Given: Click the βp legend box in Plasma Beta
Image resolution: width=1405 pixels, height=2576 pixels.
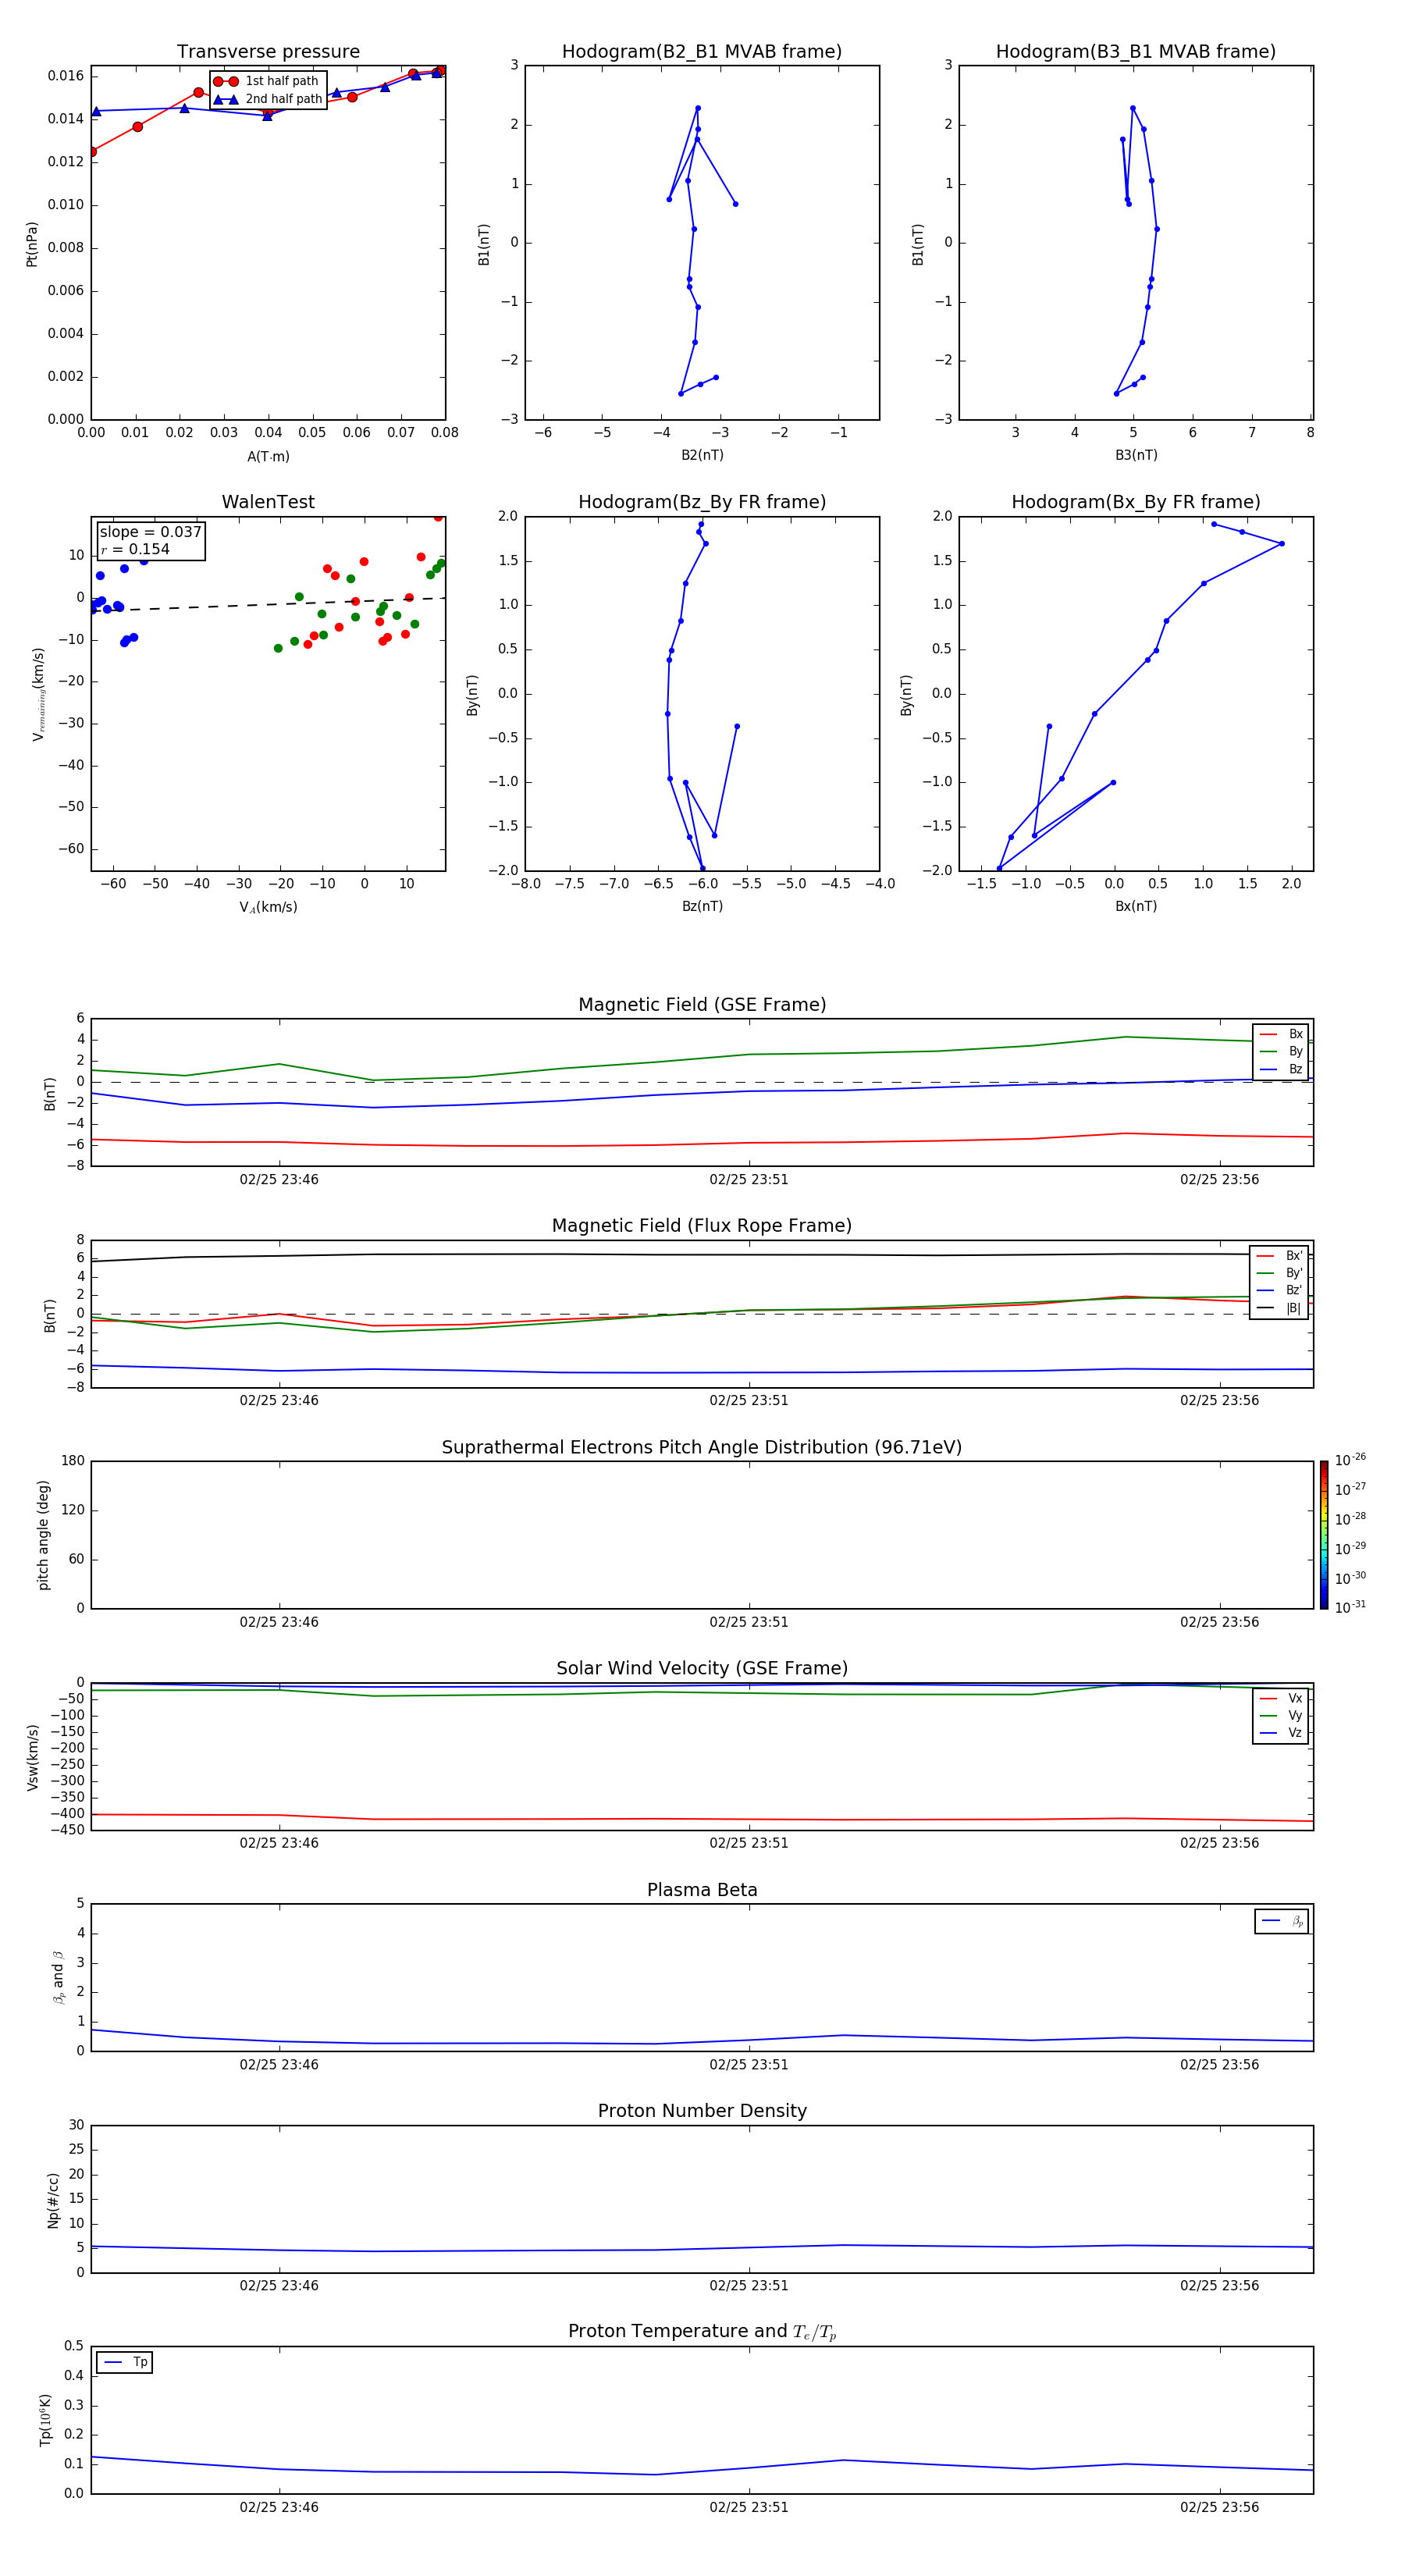Looking at the screenshot, I should click(1281, 1921).
